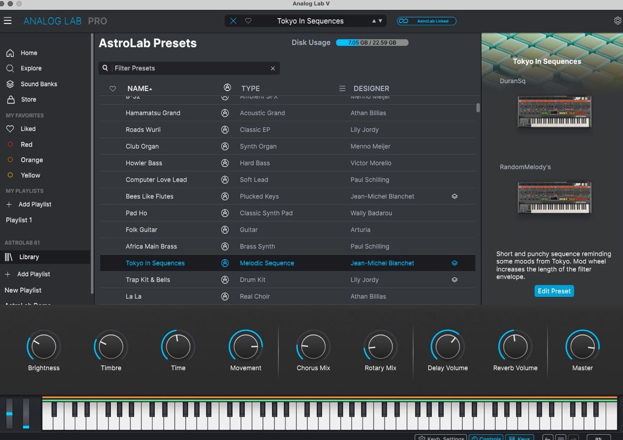Viewport: 623px width, 440px height.
Task: Open Keyb. Settings in bottom bar
Action: [441, 438]
